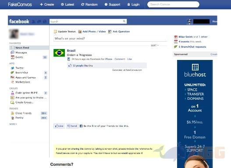Open the BranchOut app
This screenshot has width=231, height=168.
(x=21, y=73)
